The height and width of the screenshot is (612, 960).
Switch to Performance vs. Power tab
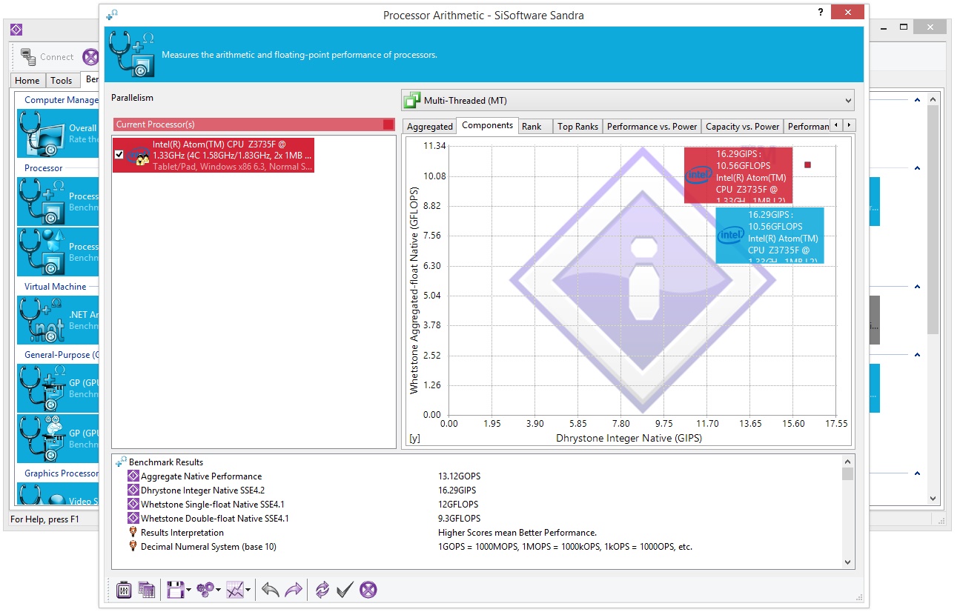tap(652, 126)
